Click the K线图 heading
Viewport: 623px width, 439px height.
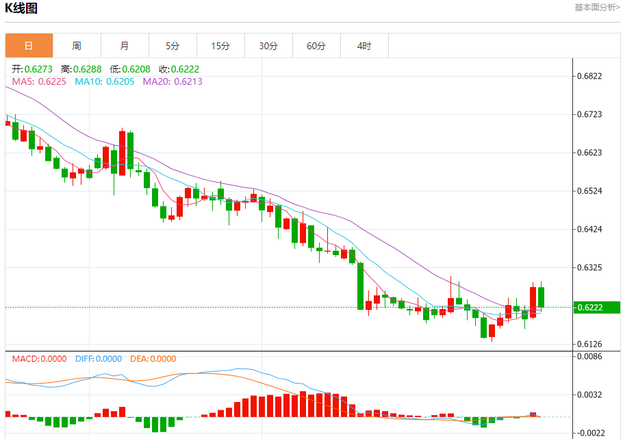(x=21, y=8)
